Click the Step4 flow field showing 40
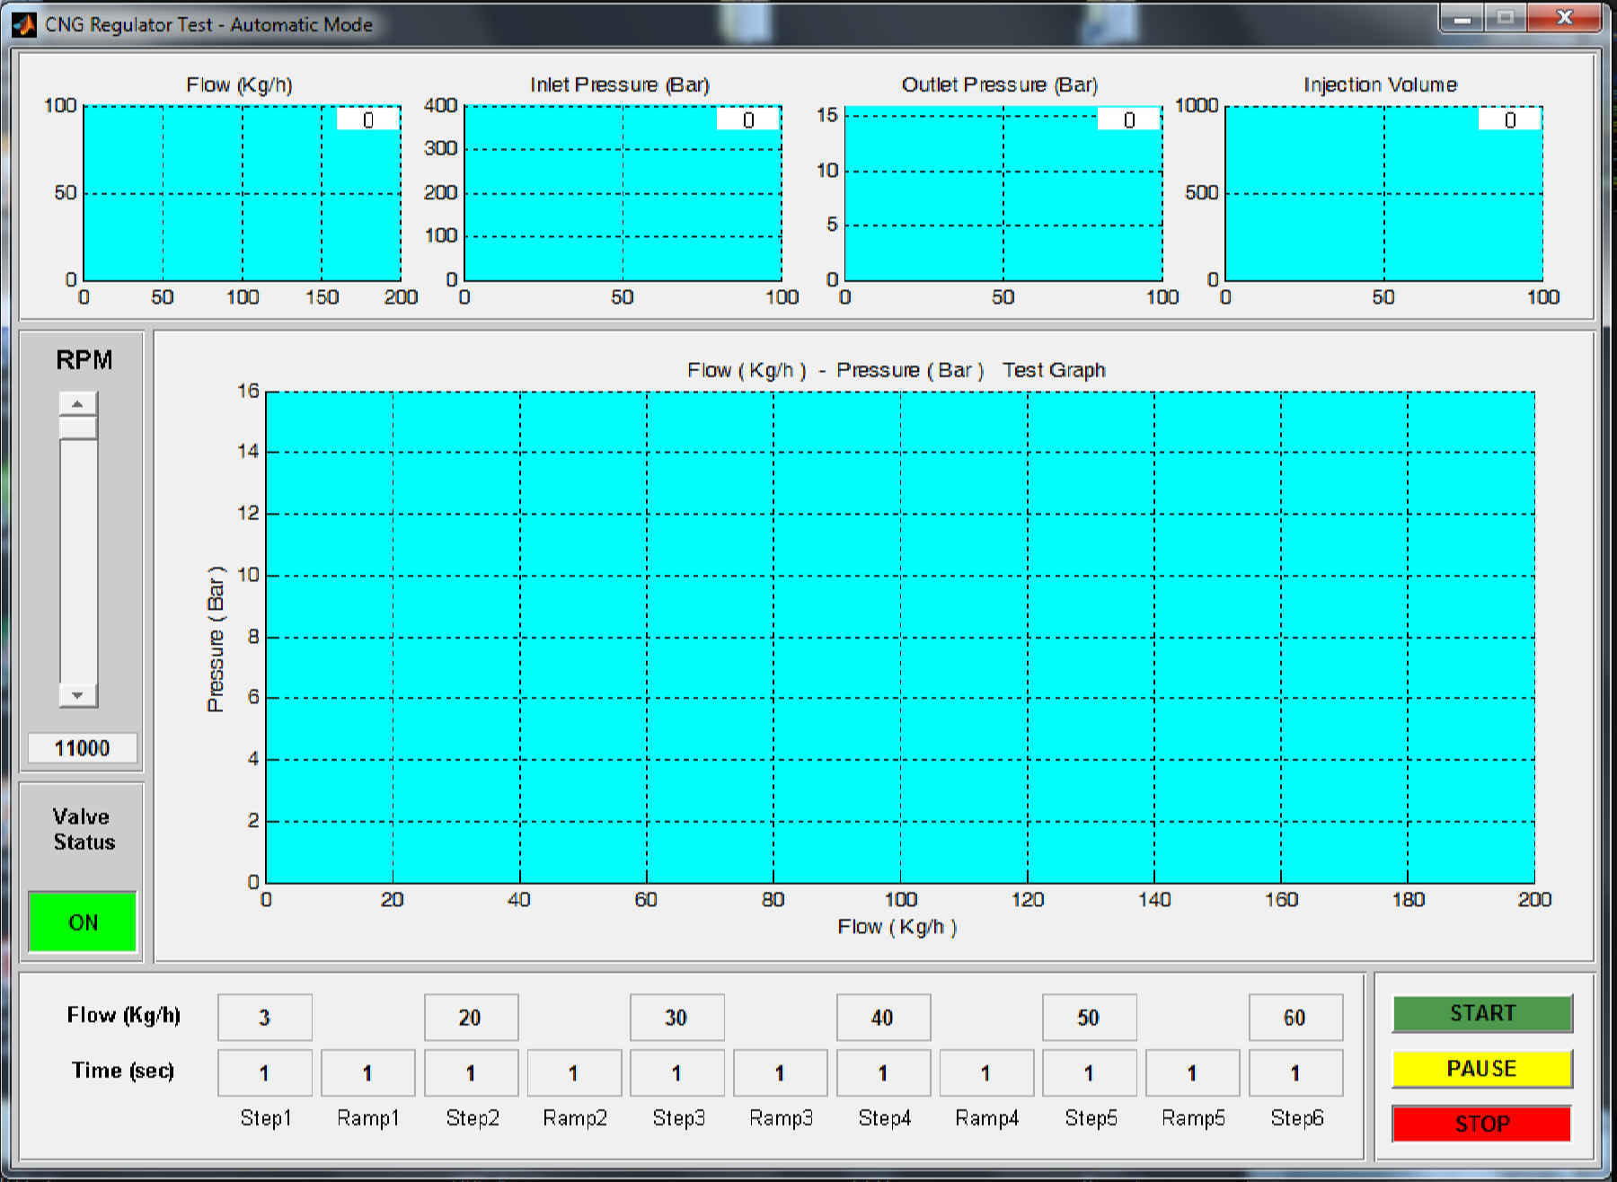Screen dimensions: 1617x1182 pyautogui.click(x=883, y=1018)
